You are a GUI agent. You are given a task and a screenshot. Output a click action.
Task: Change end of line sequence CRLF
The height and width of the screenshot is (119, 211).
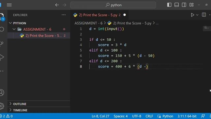click(x=149, y=116)
